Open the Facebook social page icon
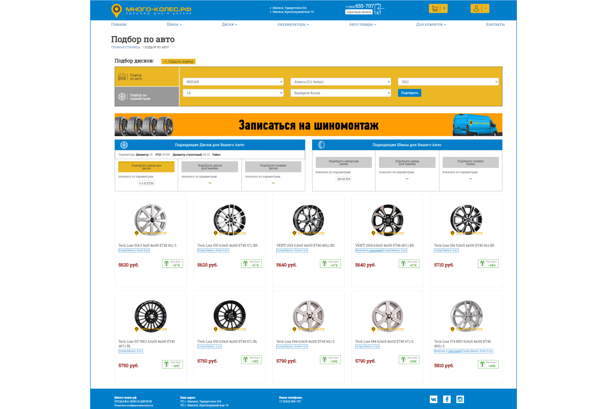The image size is (607, 409). (447, 399)
